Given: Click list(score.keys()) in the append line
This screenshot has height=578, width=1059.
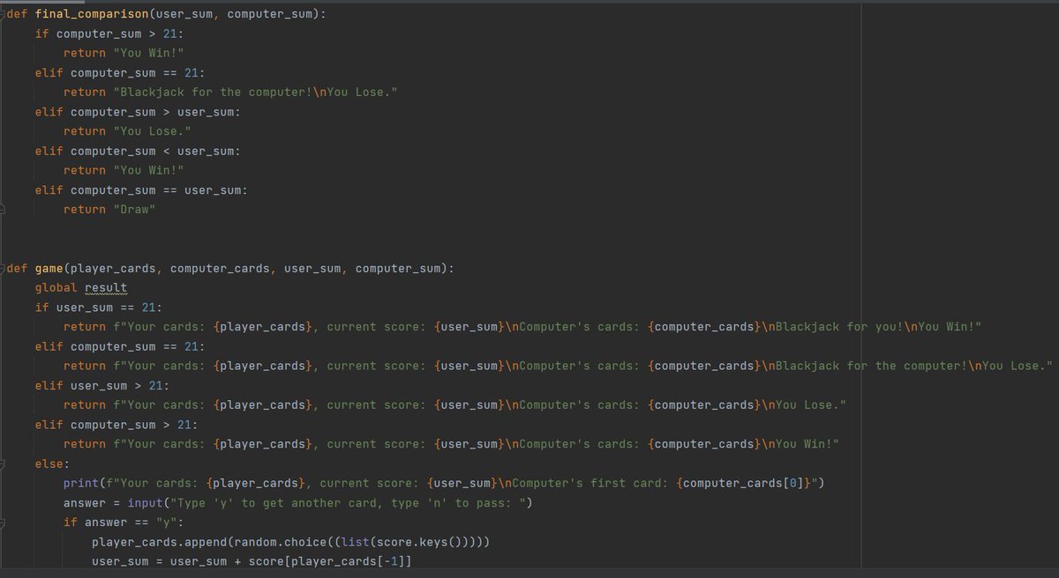Looking at the screenshot, I should coord(406,542).
